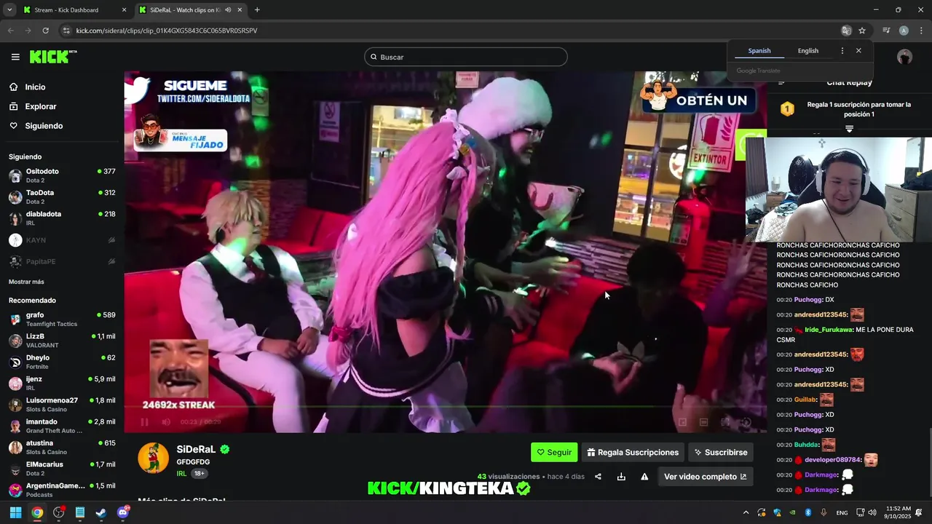Report clip with warning icon
This screenshot has width=932, height=524.
click(644, 477)
